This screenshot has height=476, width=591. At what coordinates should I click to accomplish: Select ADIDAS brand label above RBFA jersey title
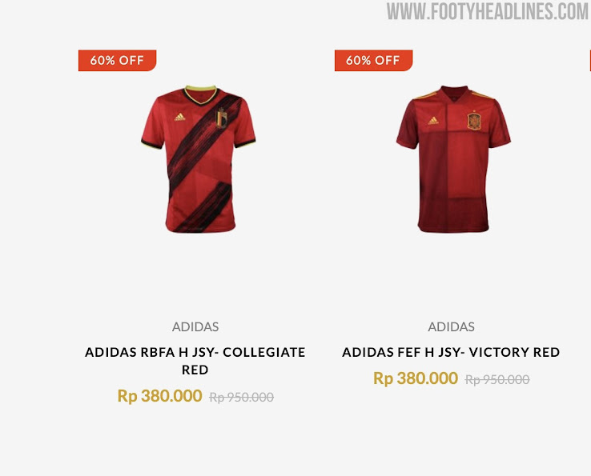(x=195, y=326)
